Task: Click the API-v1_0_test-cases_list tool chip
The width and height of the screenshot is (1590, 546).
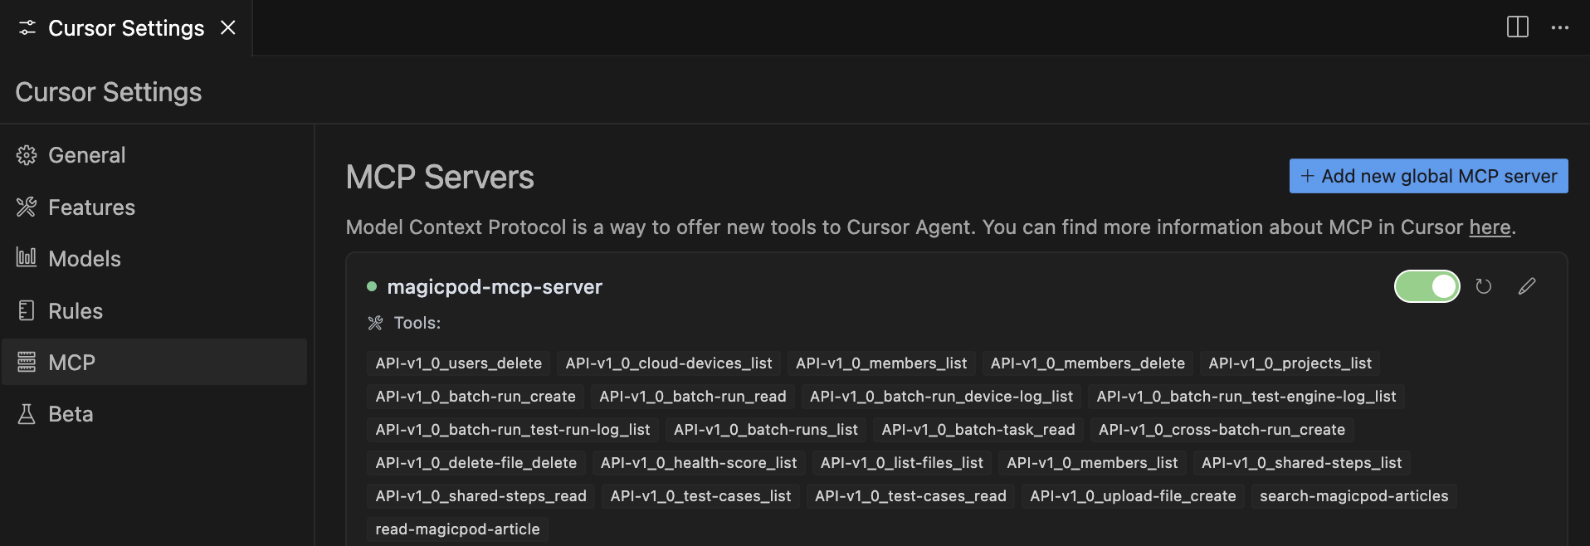Action: (700, 496)
